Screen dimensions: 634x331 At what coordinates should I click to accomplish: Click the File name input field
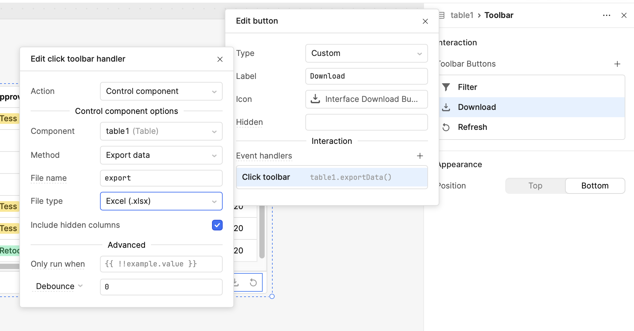click(161, 178)
